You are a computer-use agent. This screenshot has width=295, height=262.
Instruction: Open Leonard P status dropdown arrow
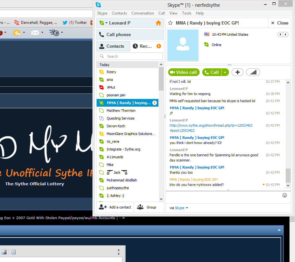pyautogui.click(x=107, y=23)
